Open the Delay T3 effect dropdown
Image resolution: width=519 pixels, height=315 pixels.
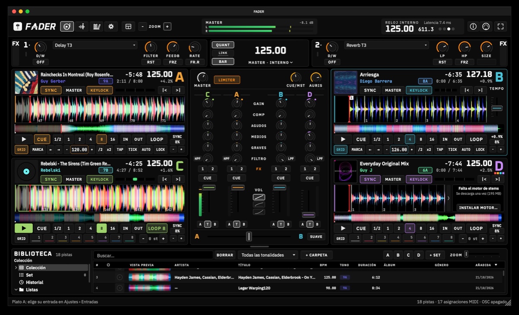coord(95,45)
